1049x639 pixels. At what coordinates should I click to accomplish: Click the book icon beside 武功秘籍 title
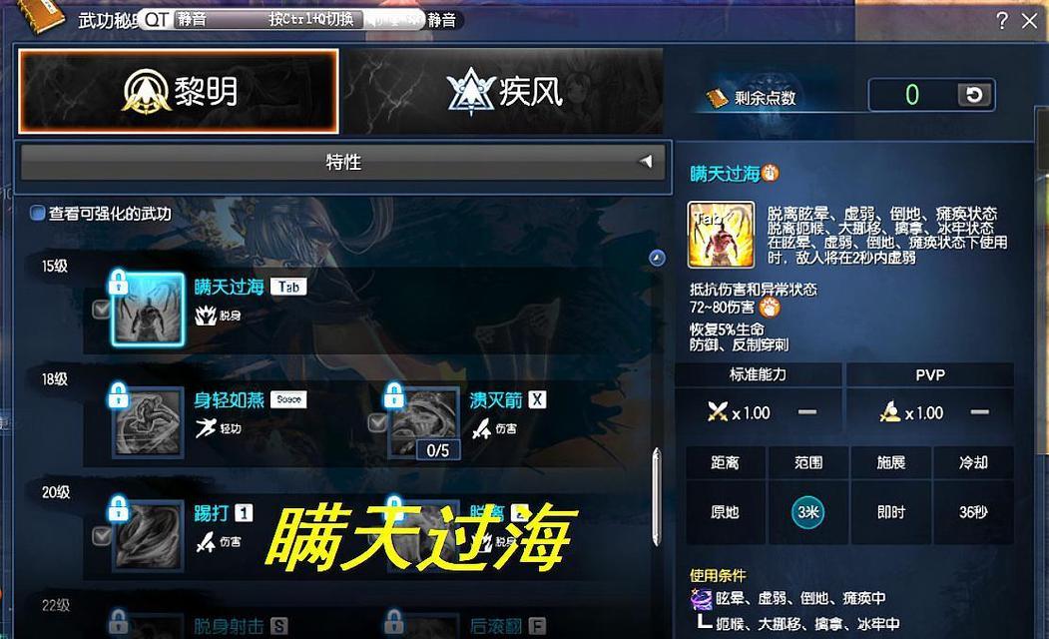(x=40, y=17)
